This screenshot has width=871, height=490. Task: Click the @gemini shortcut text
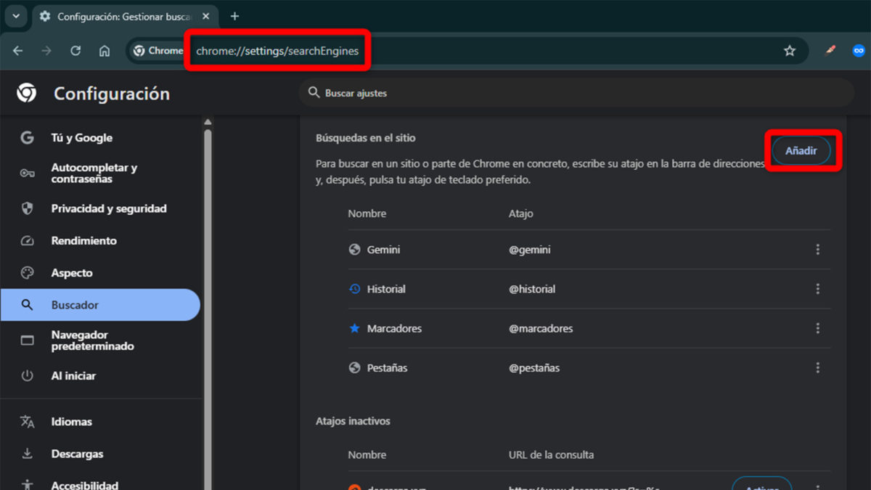[x=530, y=250]
